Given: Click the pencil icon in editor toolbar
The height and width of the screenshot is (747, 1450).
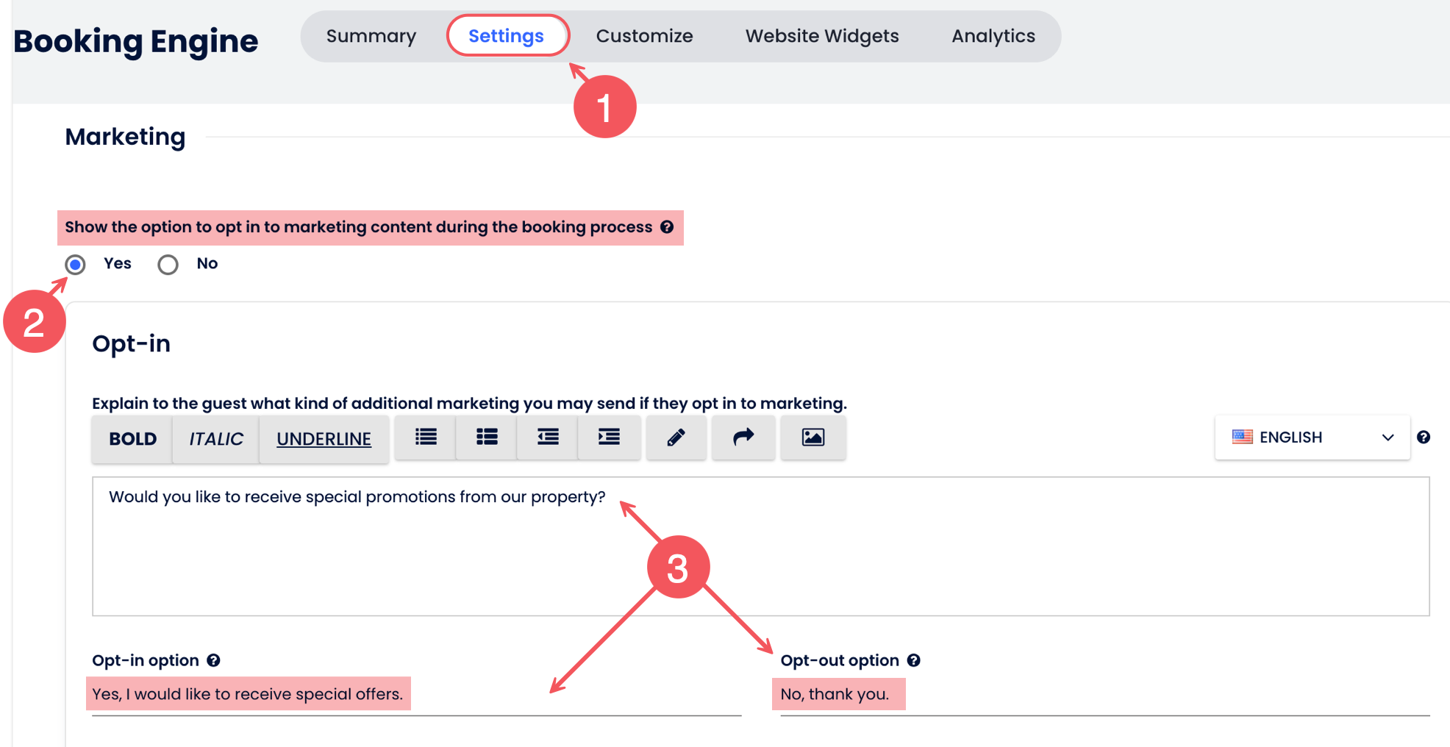Looking at the screenshot, I should 676,437.
